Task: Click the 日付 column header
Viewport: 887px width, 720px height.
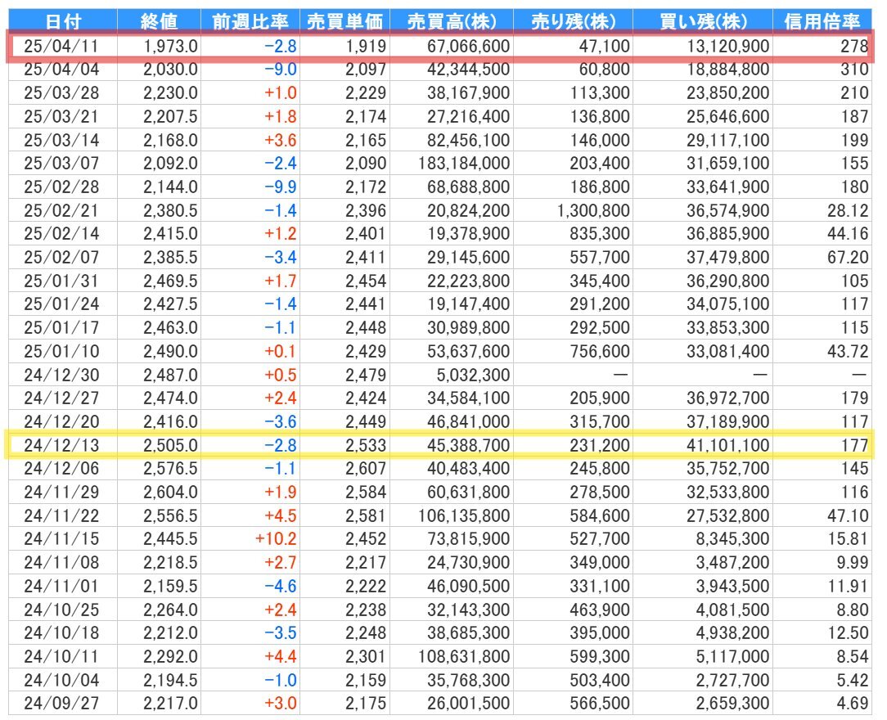Action: (63, 21)
